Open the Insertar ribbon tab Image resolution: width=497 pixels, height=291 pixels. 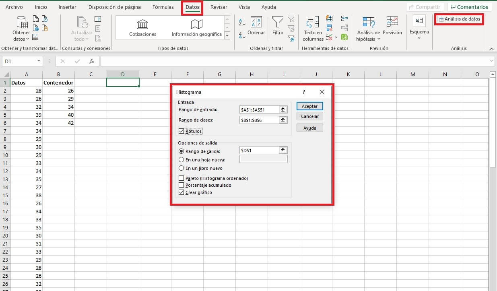point(67,7)
